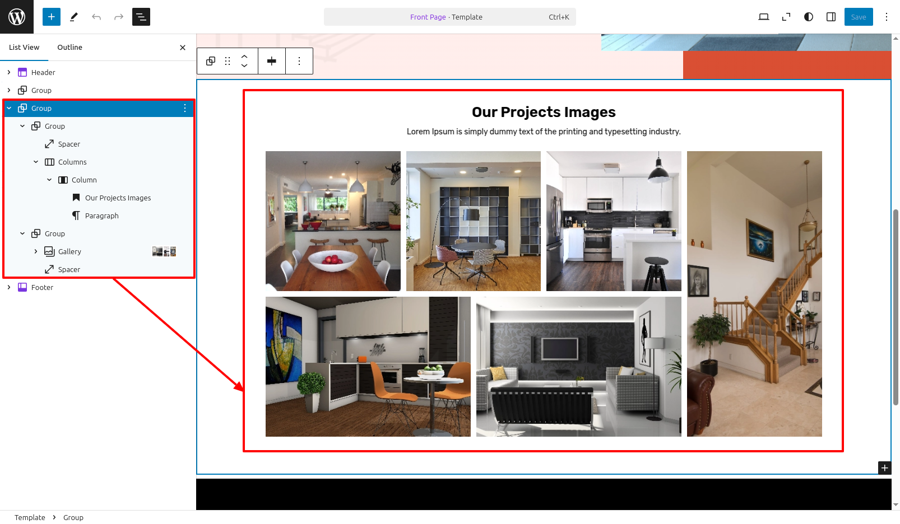Select the kitchen dining table gallery image
Image resolution: width=900 pixels, height=524 pixels.
point(333,221)
